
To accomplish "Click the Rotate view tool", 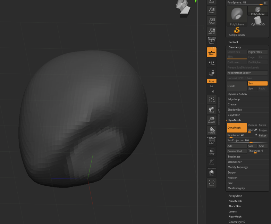I will [212, 130].
